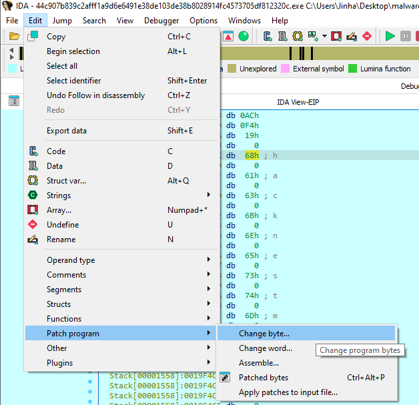The width and height of the screenshot is (419, 405).
Task: Open the toolbar dropdown arrow beside Strings icon
Action: 324,36
